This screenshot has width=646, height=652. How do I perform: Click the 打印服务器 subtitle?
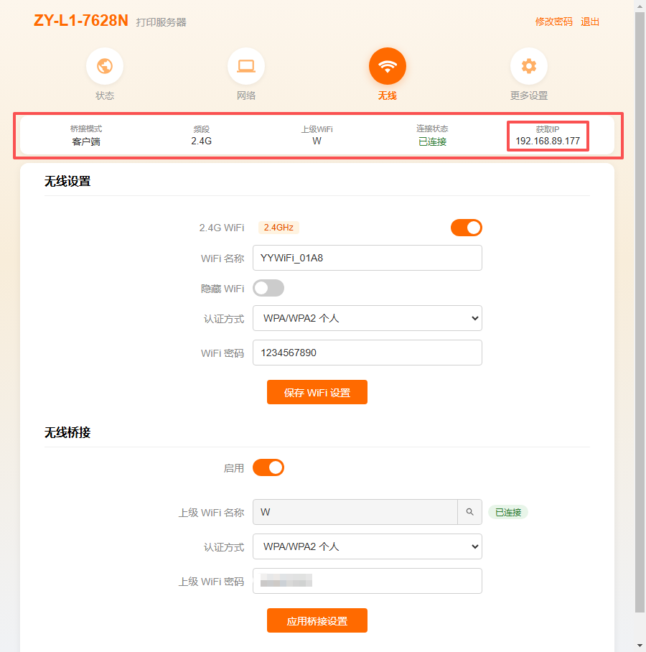[161, 22]
